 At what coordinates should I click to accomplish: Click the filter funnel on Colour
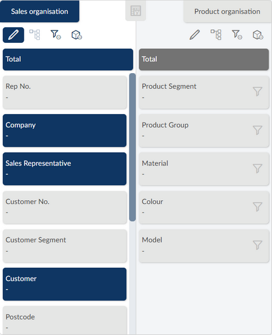[x=258, y=207]
